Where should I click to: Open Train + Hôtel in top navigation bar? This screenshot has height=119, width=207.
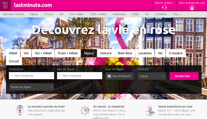(98, 14)
